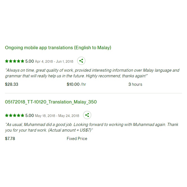Click the third star in the mobile app review
Viewport: 187px width, 187px height.
tap(15, 61)
